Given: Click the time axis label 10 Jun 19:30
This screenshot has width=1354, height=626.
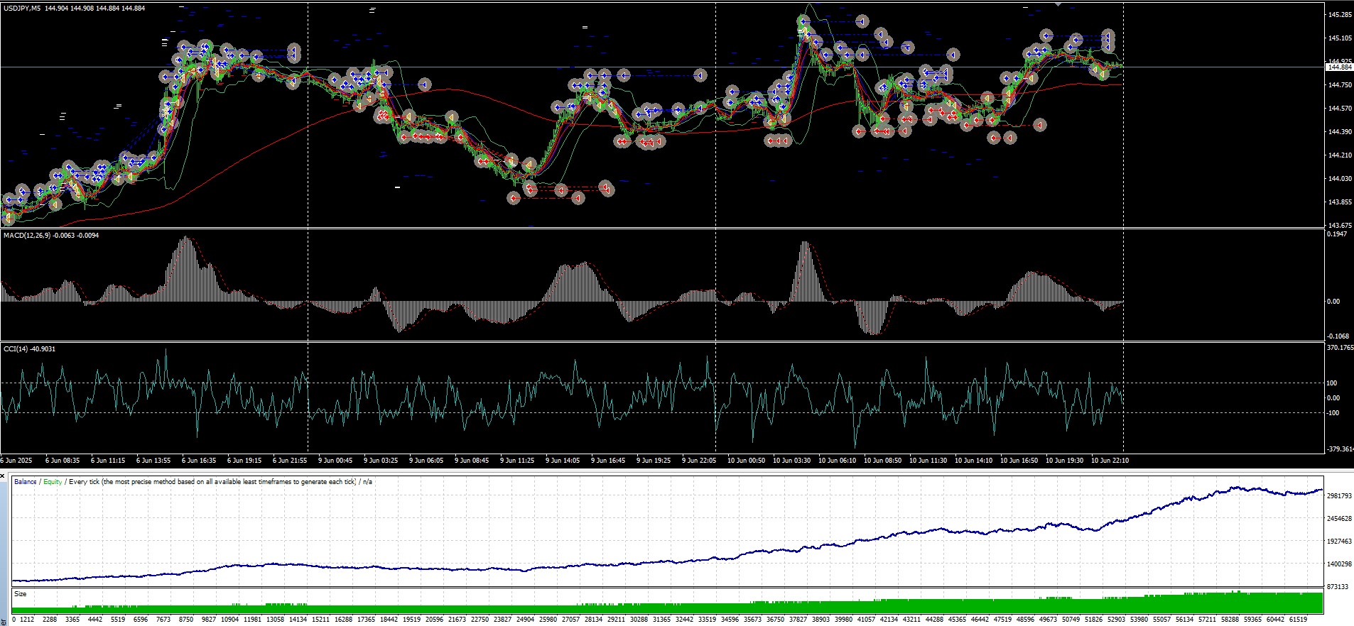Looking at the screenshot, I should [x=1064, y=461].
